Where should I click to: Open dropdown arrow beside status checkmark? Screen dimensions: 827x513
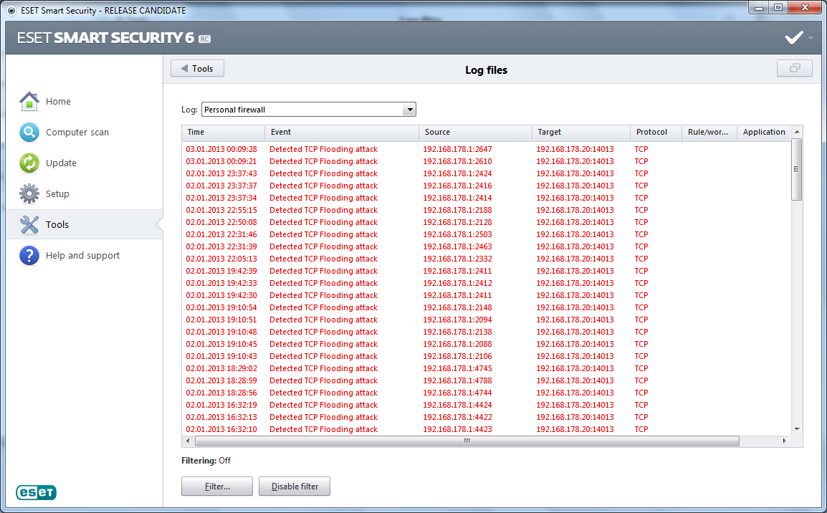tap(811, 38)
